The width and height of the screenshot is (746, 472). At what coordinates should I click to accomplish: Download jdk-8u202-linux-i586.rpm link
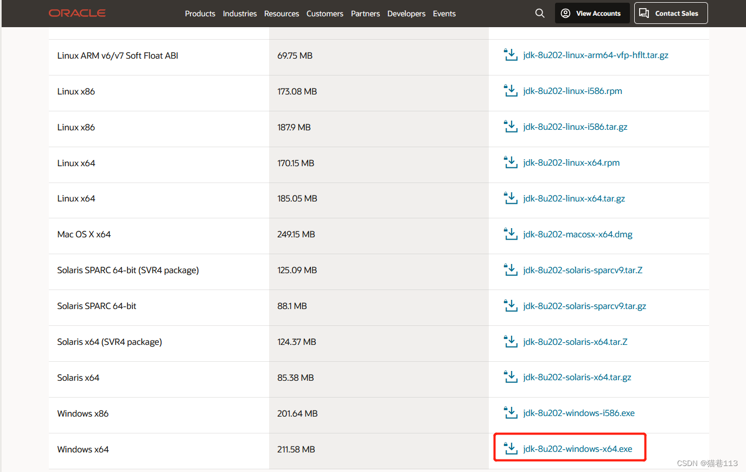click(572, 91)
